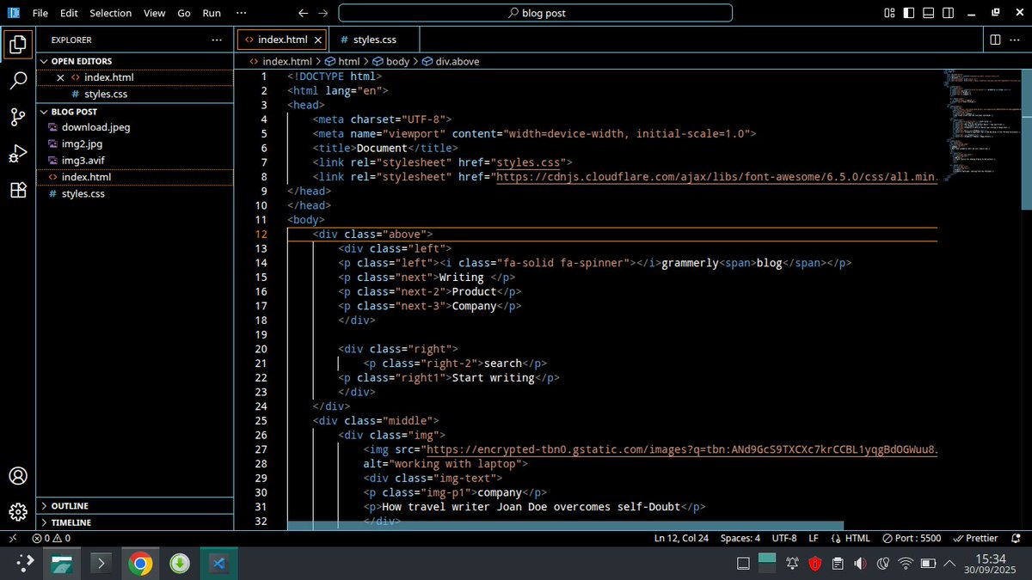Open the Selection menu

coord(111,13)
